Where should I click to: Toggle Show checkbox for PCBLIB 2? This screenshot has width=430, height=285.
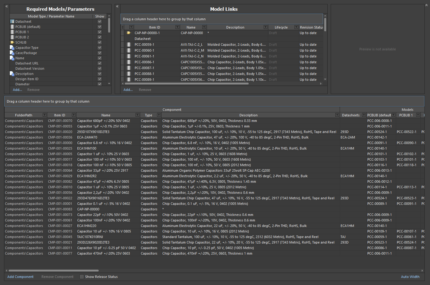coord(100,37)
